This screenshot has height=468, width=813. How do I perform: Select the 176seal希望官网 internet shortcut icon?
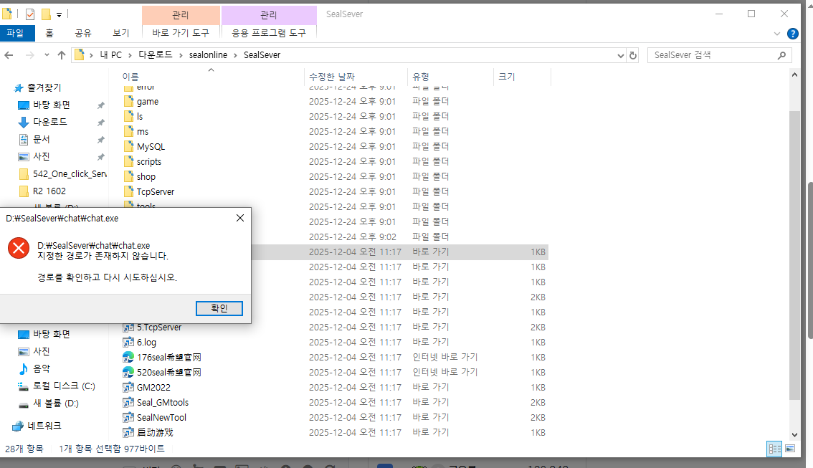(x=128, y=357)
